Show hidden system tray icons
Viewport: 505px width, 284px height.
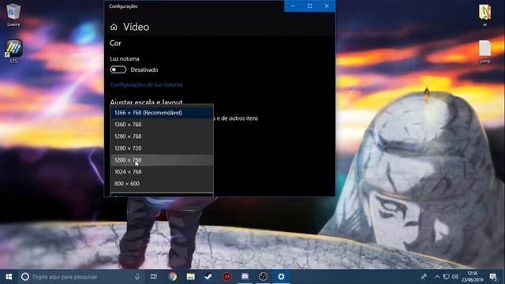coord(437,277)
